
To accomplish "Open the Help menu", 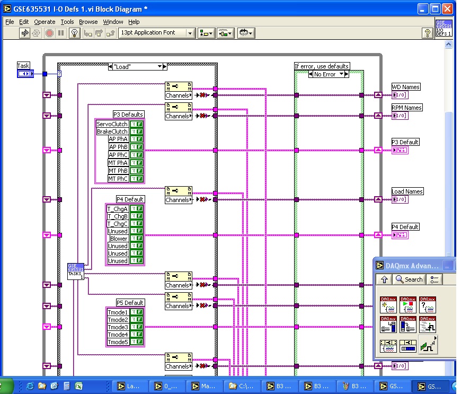I will (x=134, y=22).
